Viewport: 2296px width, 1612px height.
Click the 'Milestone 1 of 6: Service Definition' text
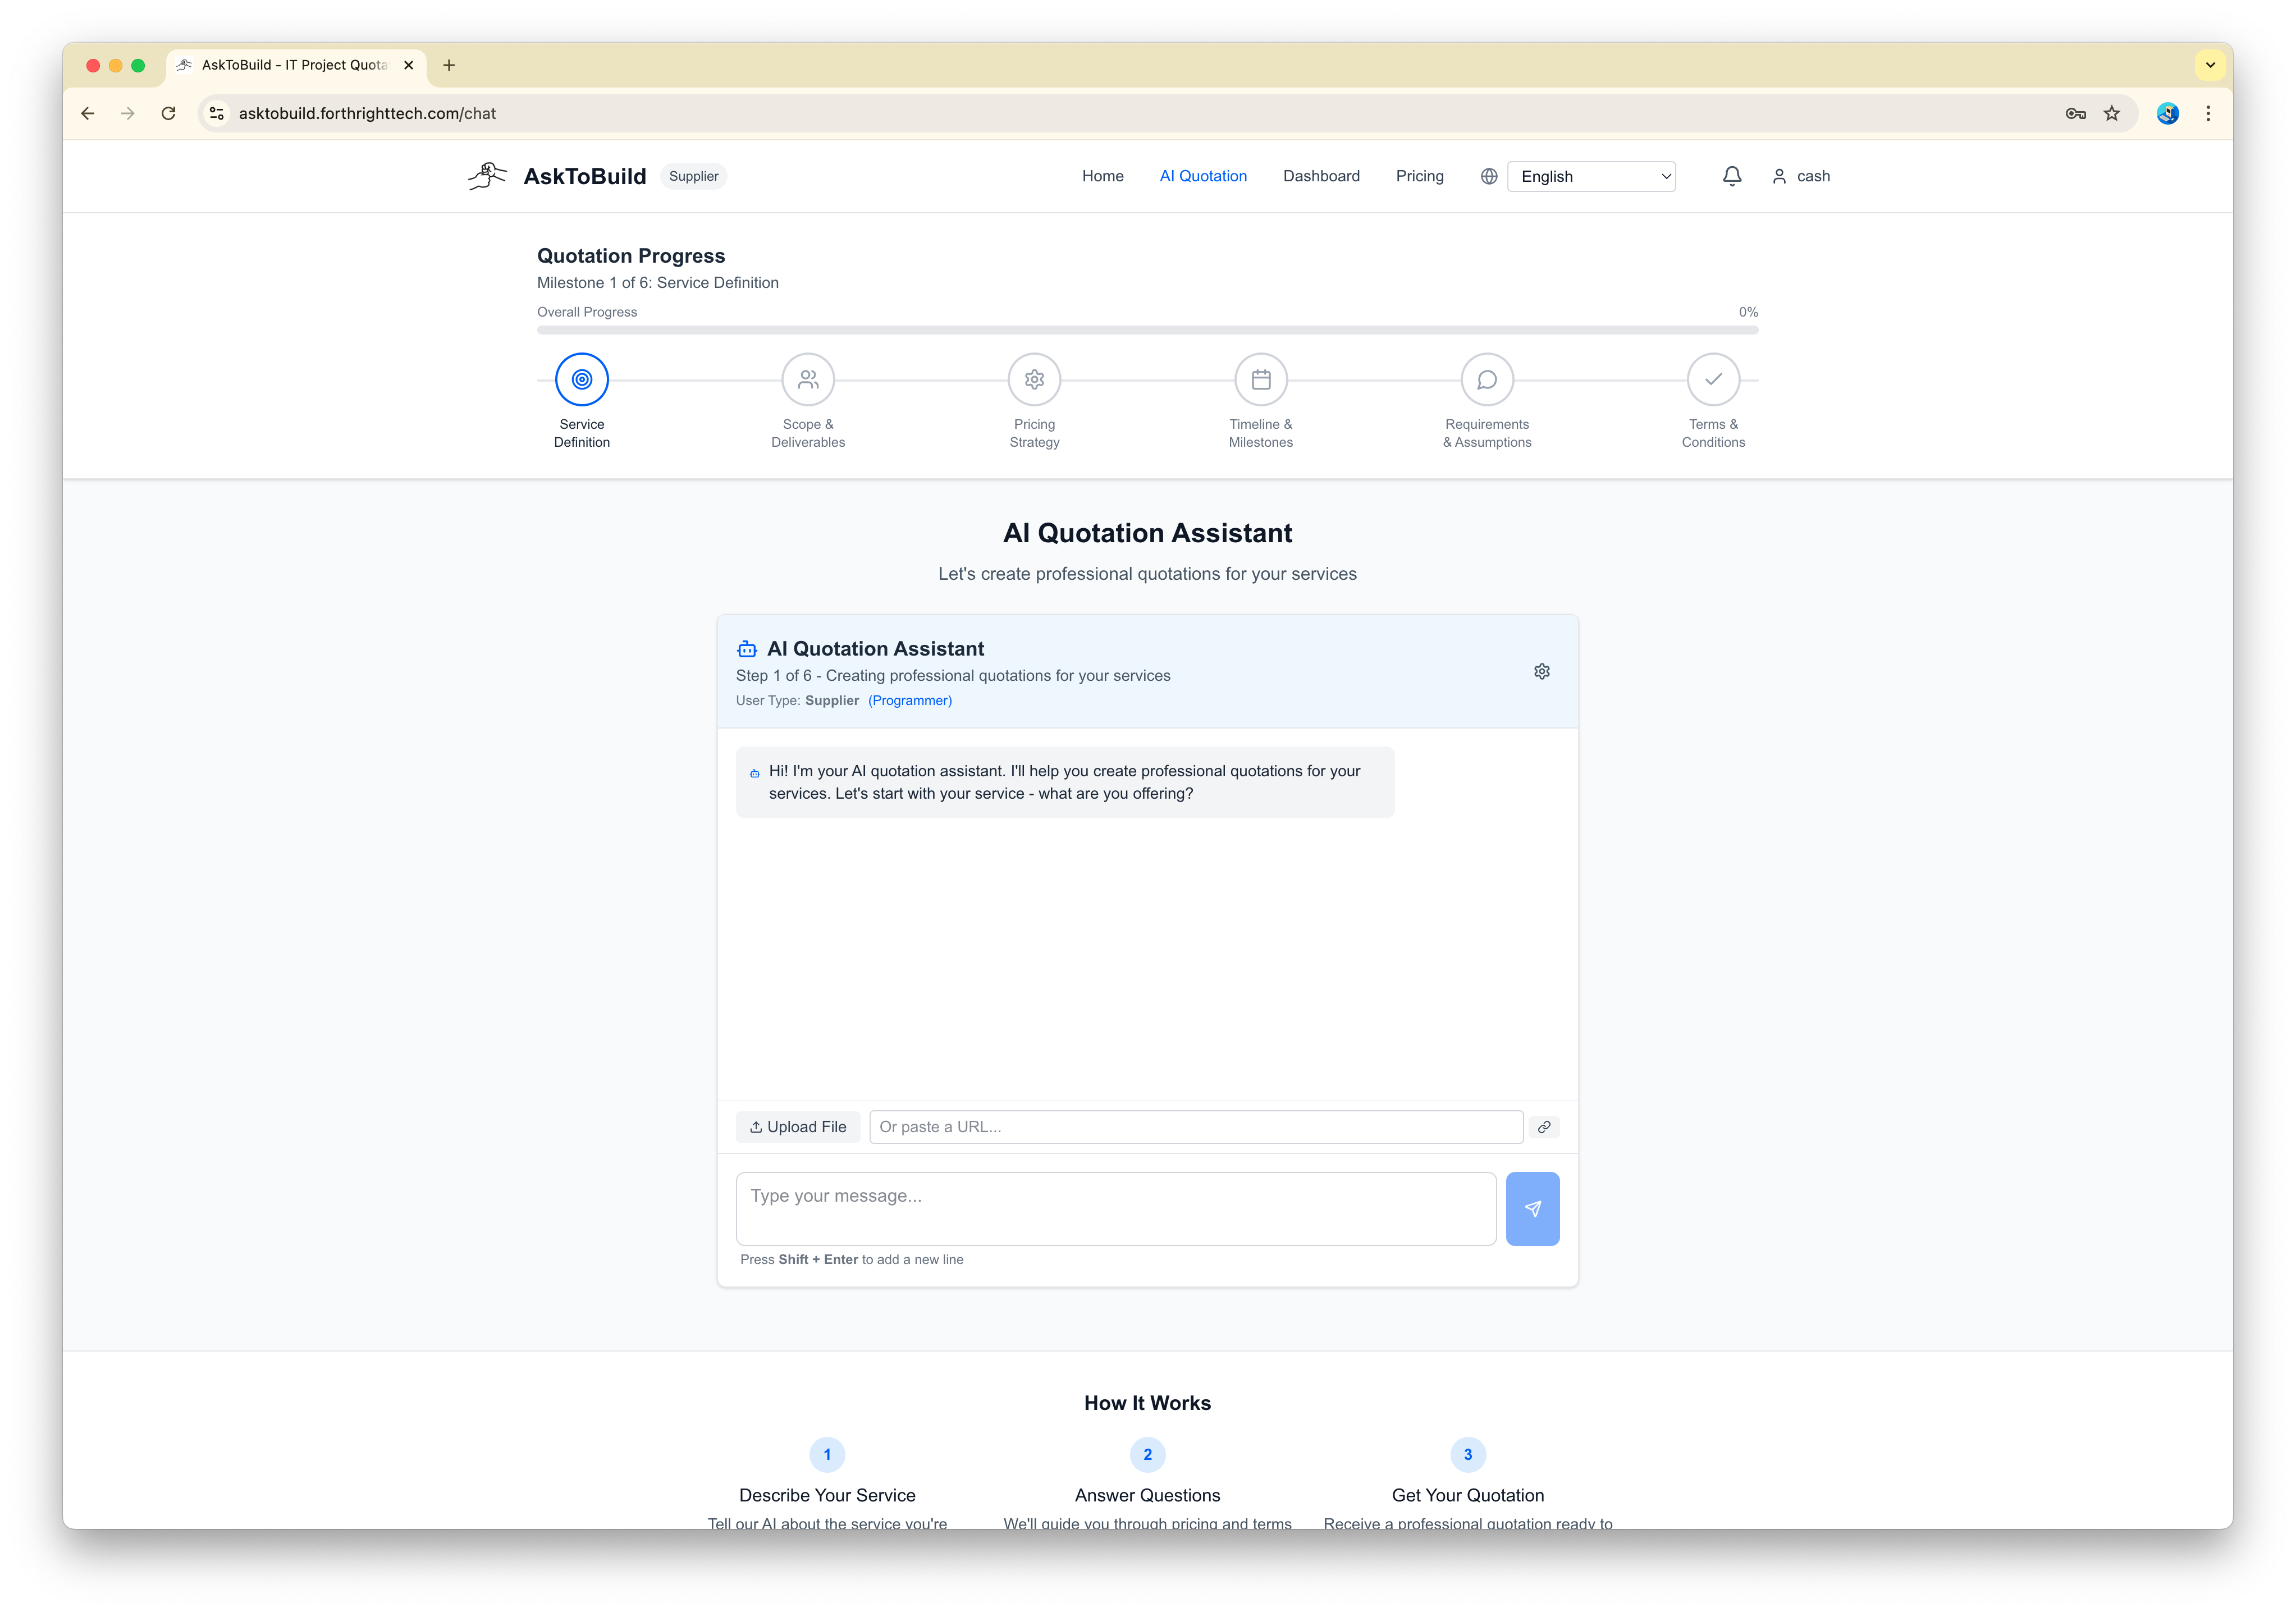pyautogui.click(x=657, y=283)
